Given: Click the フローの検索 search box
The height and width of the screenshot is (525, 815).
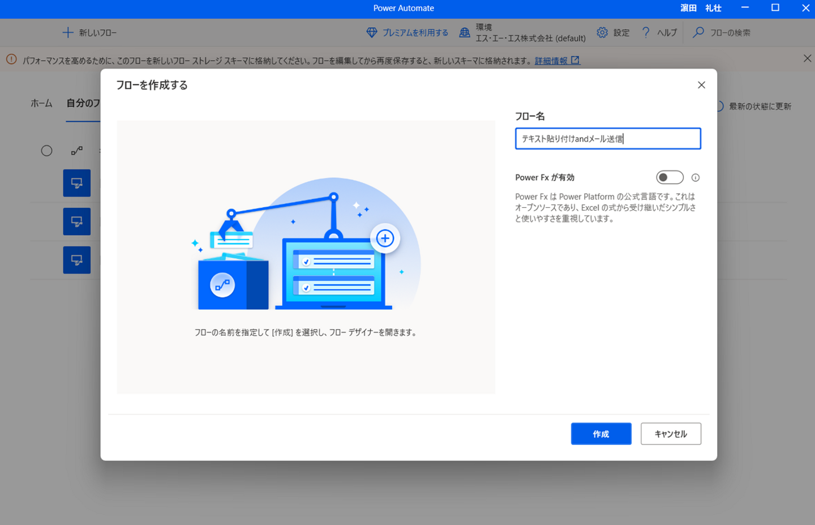Looking at the screenshot, I should (722, 33).
